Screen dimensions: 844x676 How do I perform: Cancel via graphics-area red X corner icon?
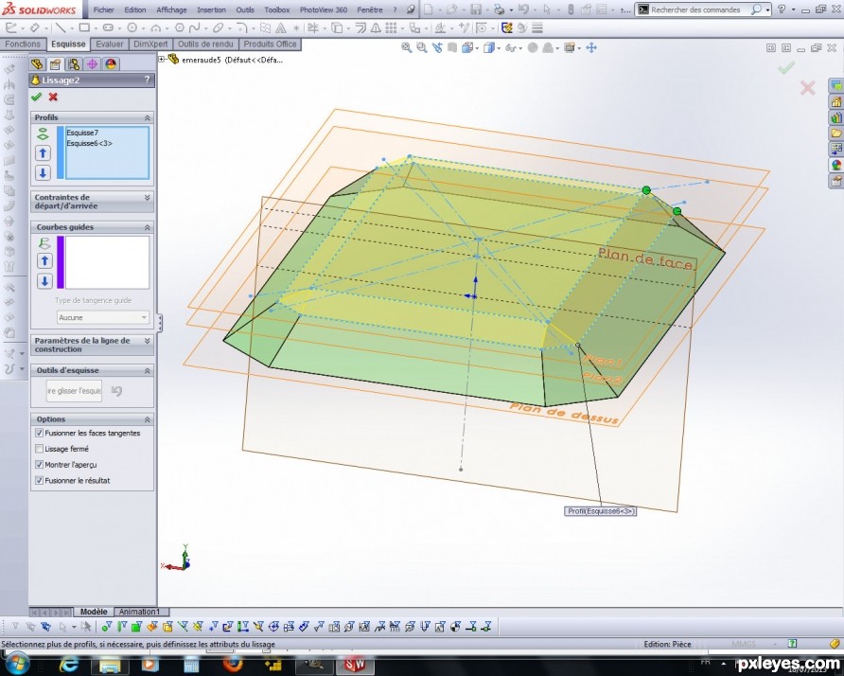click(807, 87)
